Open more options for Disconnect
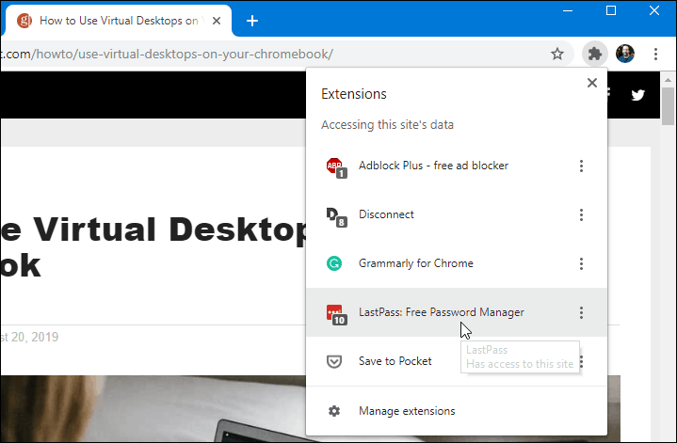The width and height of the screenshot is (677, 443). [581, 214]
